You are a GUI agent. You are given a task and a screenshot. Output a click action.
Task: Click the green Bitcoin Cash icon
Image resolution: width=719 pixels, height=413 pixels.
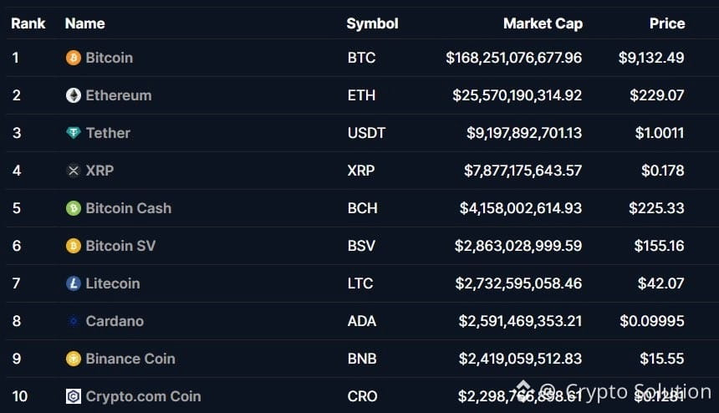click(74, 208)
